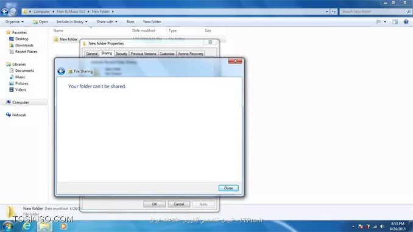Click the File Explorer taskbar icon
The image size is (413, 232).
pyautogui.click(x=44, y=226)
